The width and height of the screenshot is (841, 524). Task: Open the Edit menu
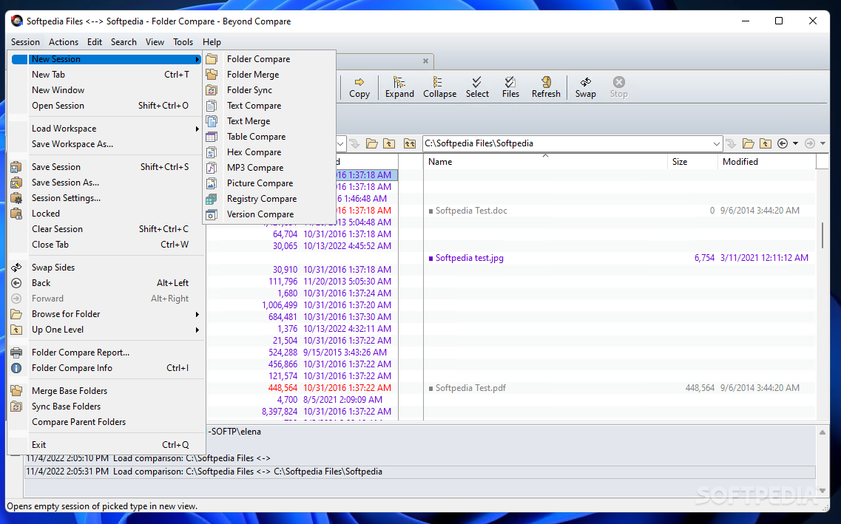click(95, 42)
